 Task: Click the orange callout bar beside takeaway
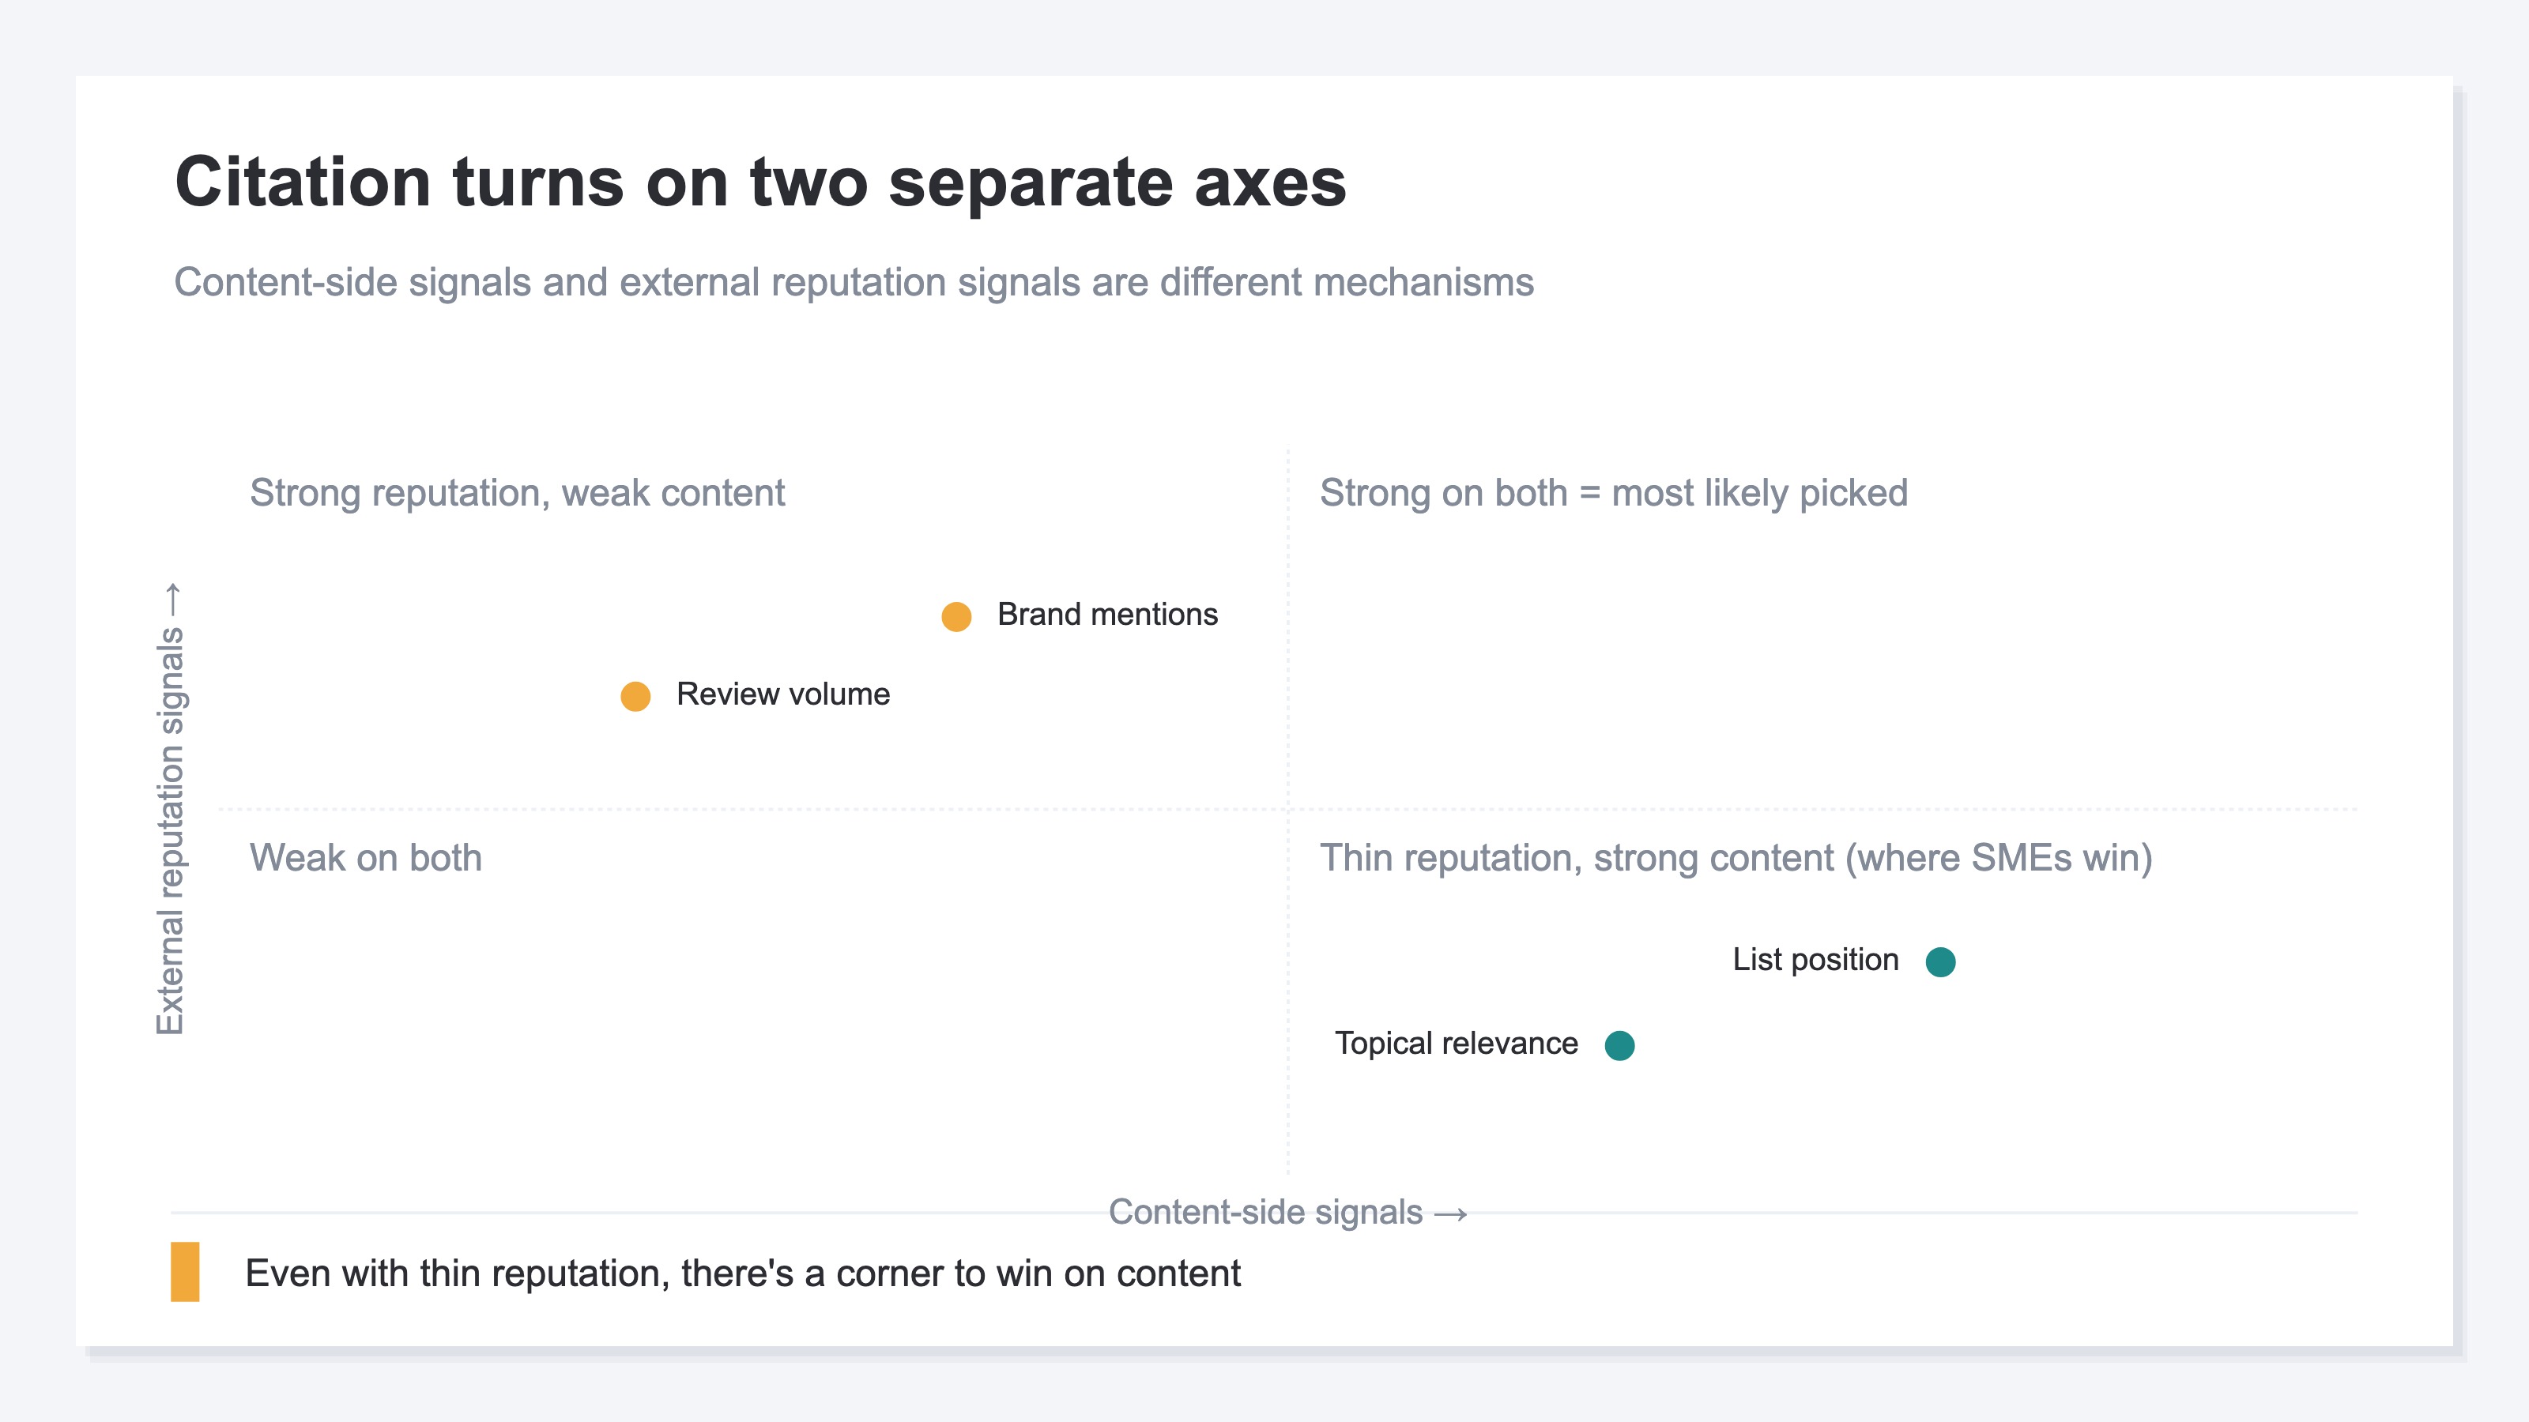tap(185, 1272)
